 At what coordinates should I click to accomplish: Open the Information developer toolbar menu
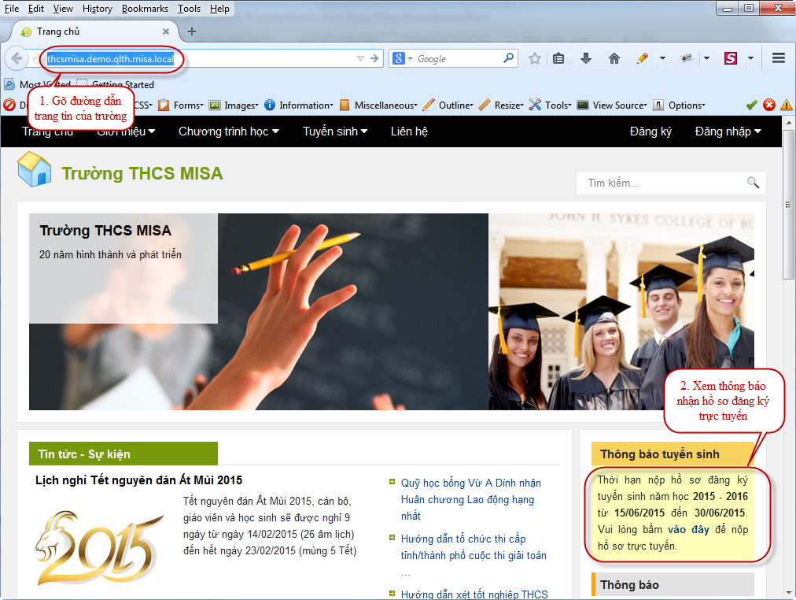pyautogui.click(x=299, y=106)
